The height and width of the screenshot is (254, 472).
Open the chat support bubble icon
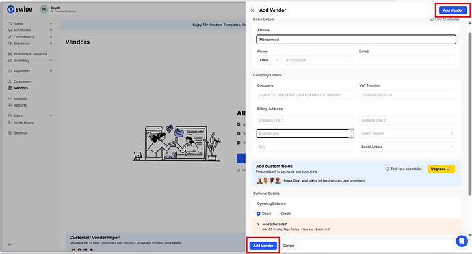click(x=462, y=241)
